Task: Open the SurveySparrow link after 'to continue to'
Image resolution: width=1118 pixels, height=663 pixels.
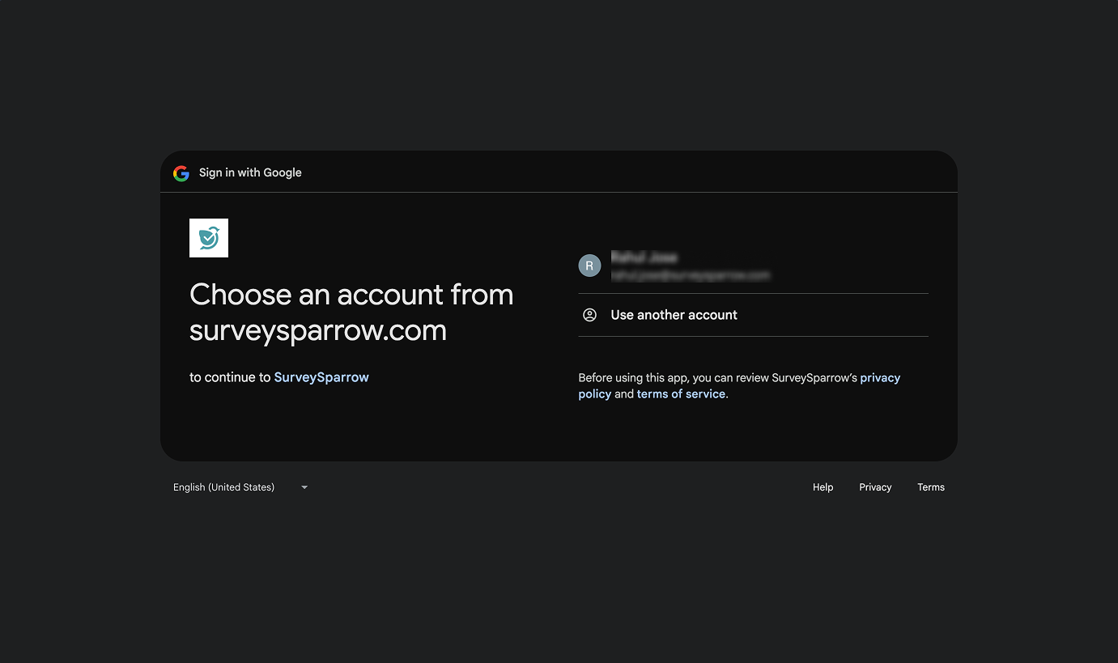Action: coord(321,377)
